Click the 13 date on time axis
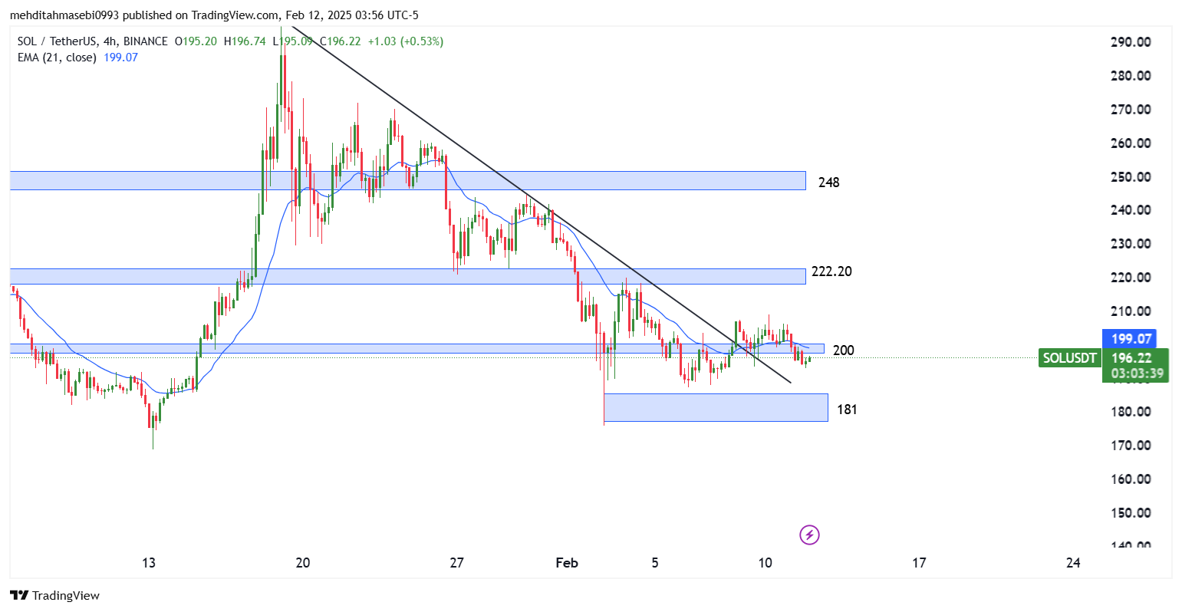The height and width of the screenshot is (612, 1182). click(x=149, y=563)
